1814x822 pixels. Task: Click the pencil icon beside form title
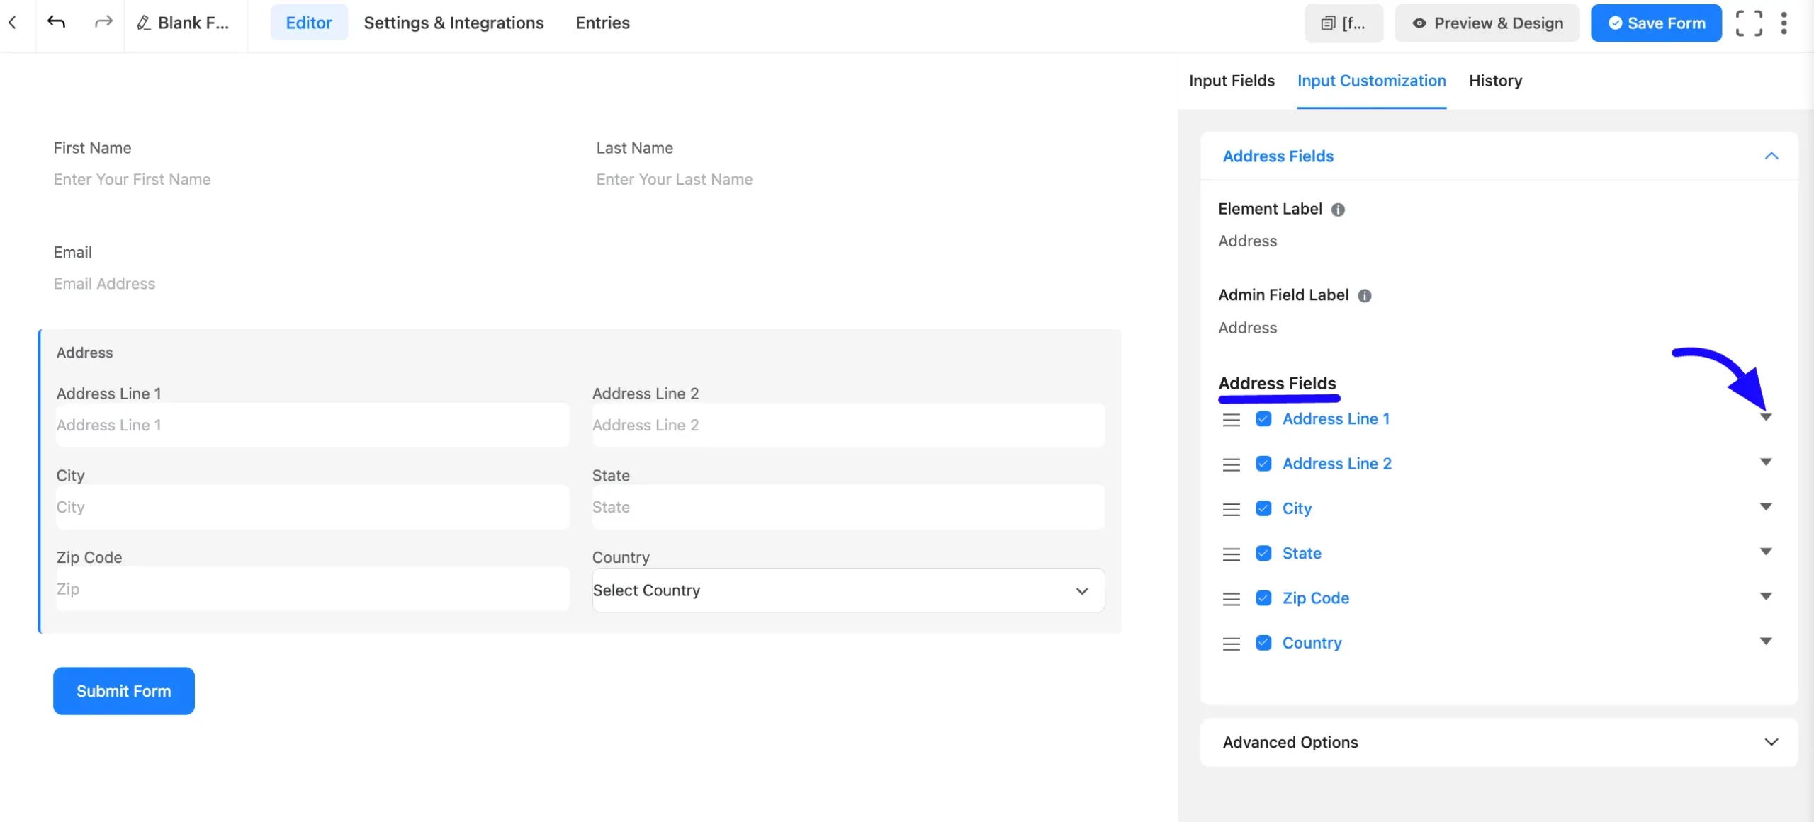[144, 23]
